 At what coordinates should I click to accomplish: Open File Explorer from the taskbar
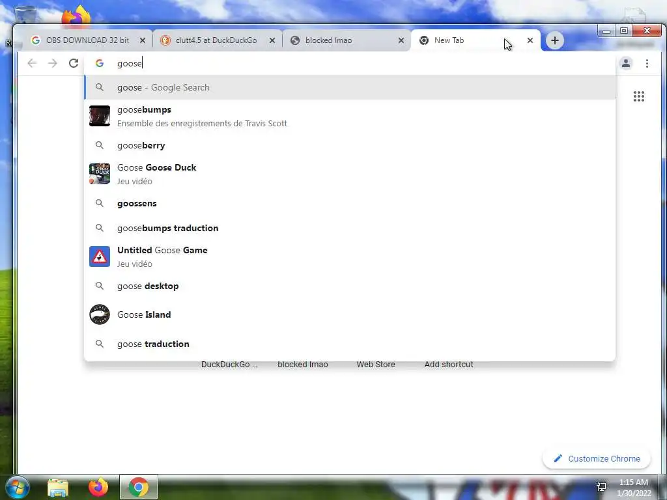pos(58,488)
